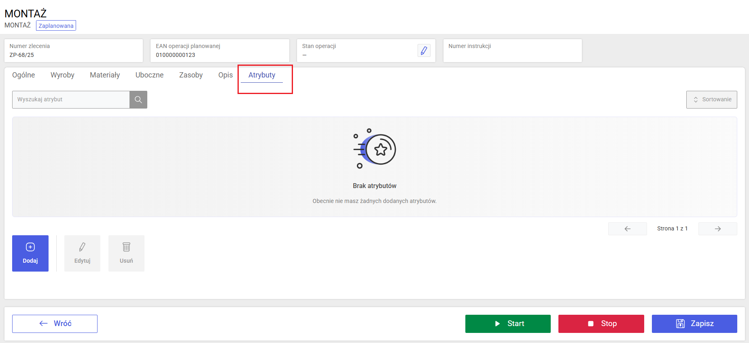Viewport: 749px width, 343px height.
Task: Focus the Wyszukaj atrybut search field
Action: (71, 100)
